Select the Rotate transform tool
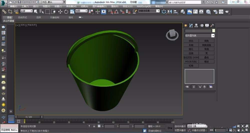The image size is (250, 133). [x=66, y=11]
